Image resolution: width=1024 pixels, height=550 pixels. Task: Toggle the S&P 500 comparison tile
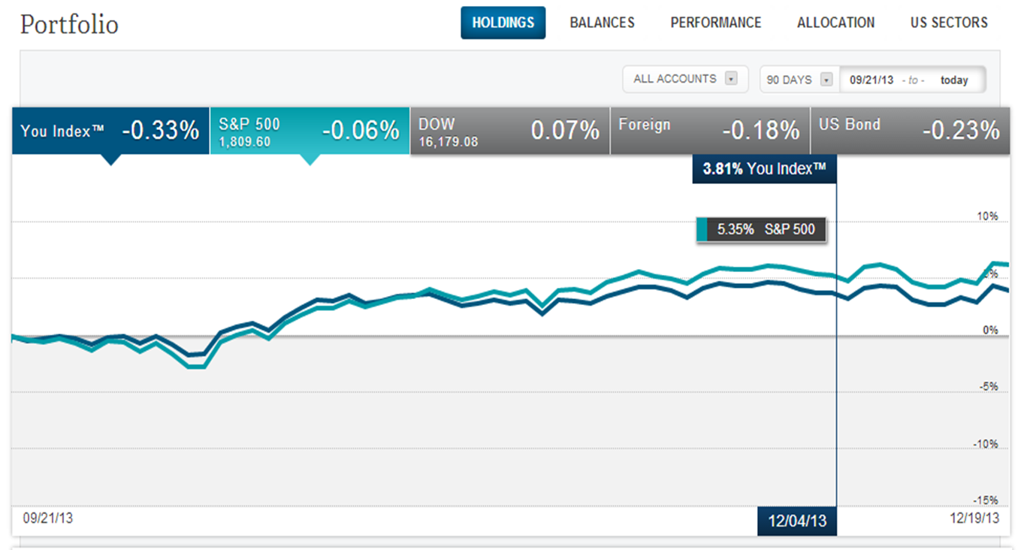tap(310, 131)
